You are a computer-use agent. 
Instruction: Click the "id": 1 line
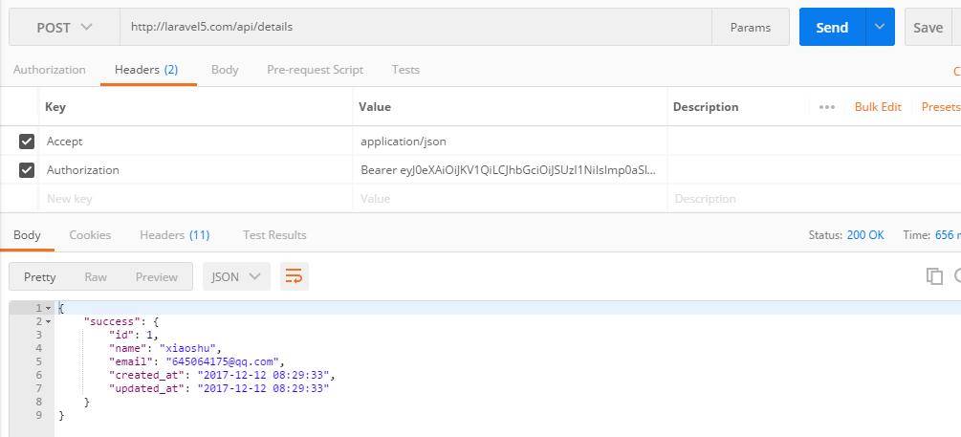click(x=134, y=335)
